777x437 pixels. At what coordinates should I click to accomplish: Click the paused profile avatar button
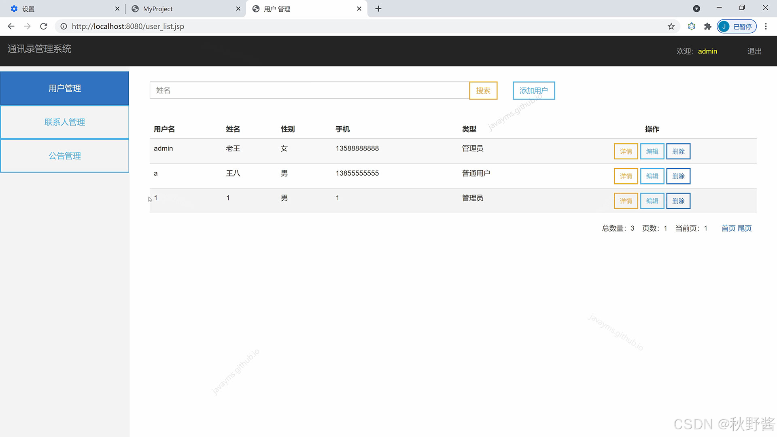click(737, 26)
